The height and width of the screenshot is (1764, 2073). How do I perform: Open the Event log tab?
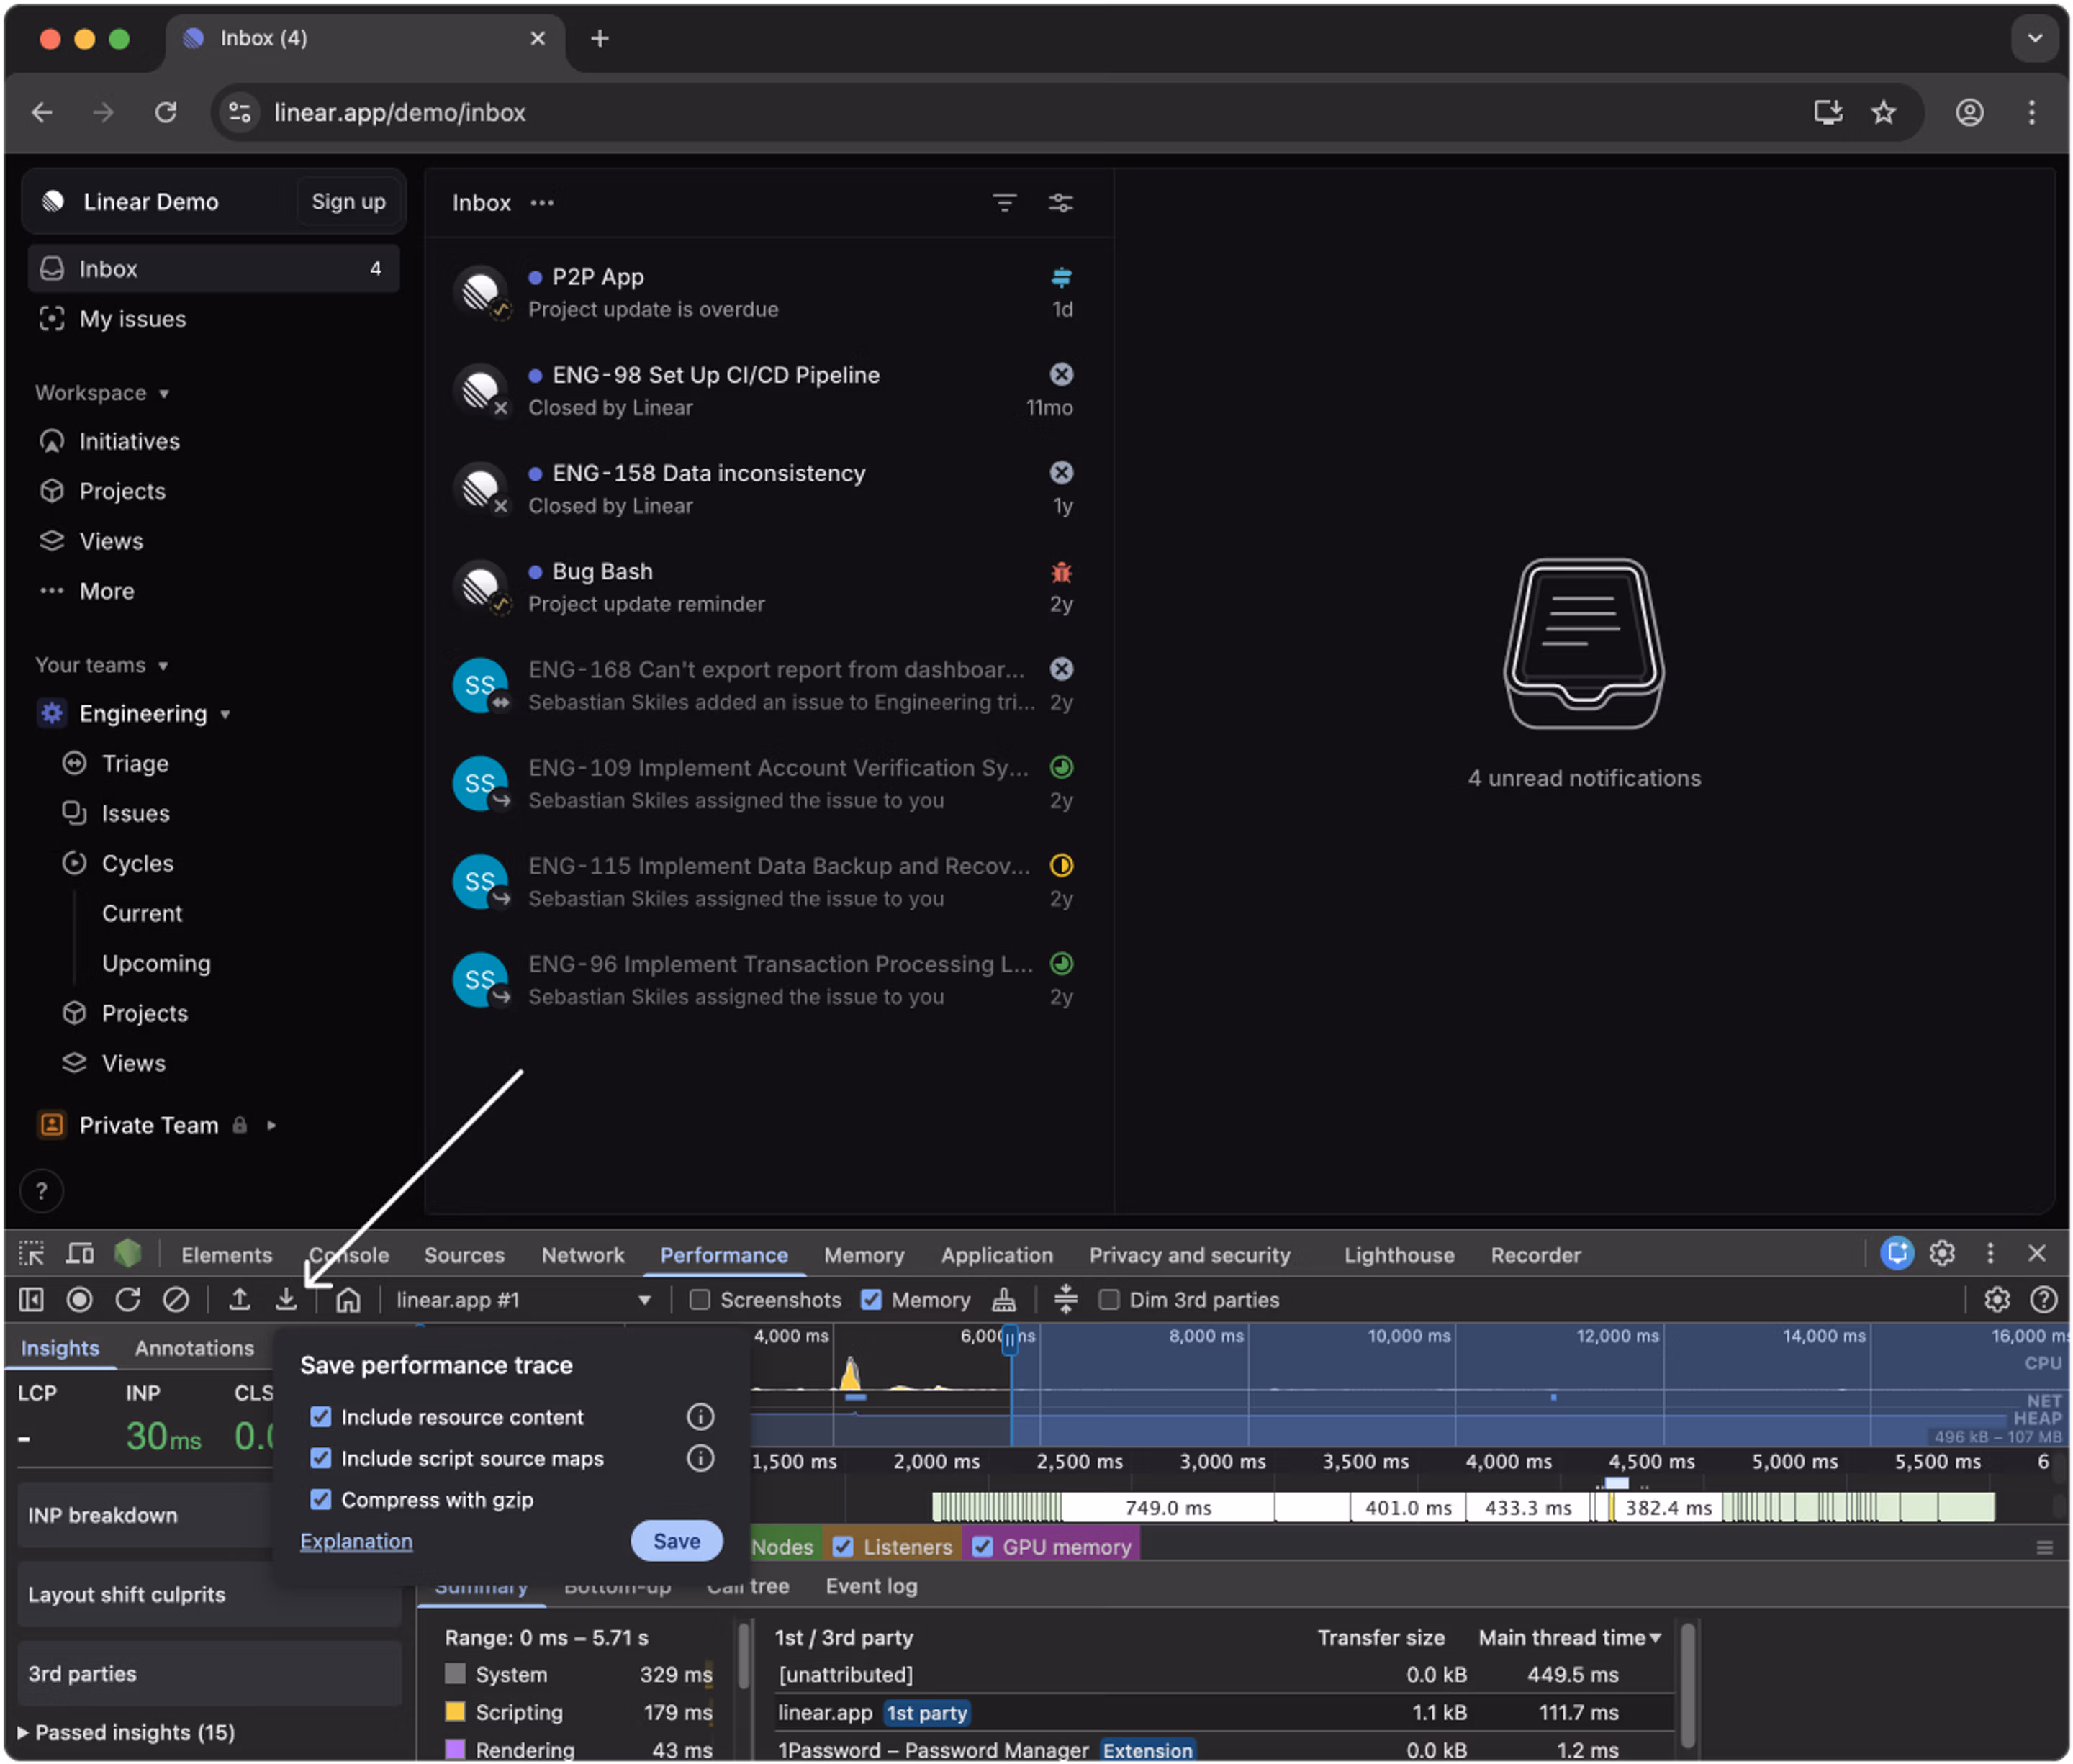click(x=870, y=1586)
